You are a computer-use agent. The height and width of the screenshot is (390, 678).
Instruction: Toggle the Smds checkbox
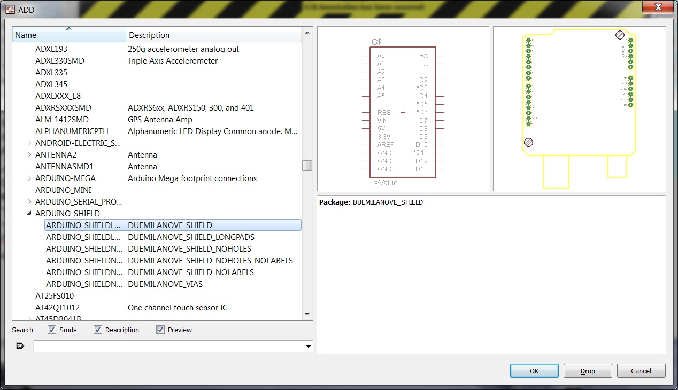51,330
